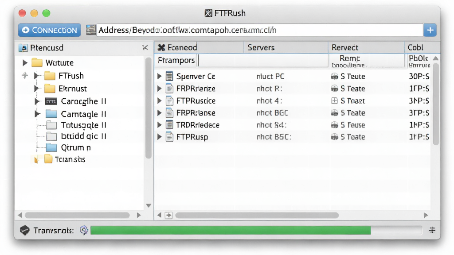Viewport: 454px width, 255px height.
Task: Click the status icon in TRDRrledece row
Action: click(334, 125)
